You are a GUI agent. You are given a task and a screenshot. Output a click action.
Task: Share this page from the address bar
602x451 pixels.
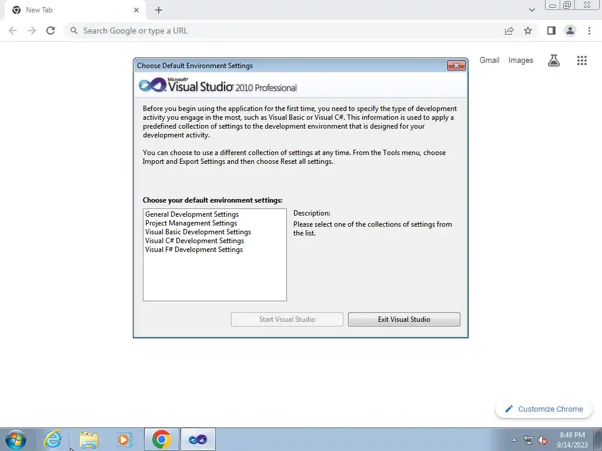pos(509,31)
